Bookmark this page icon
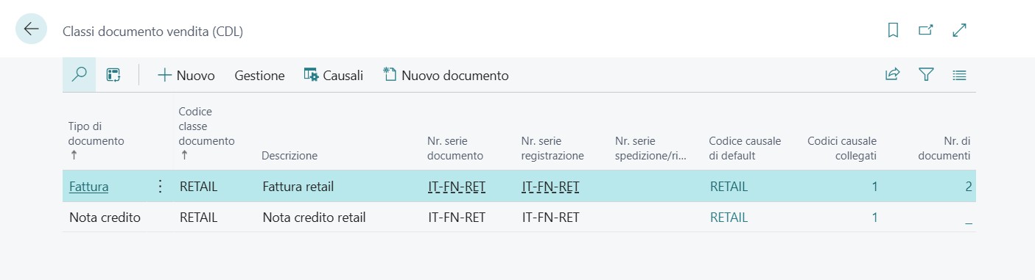 tap(893, 31)
